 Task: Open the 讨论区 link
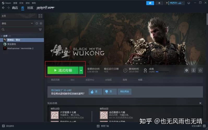[108, 80]
